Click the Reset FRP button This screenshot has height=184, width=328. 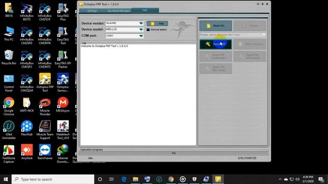(x=216, y=44)
